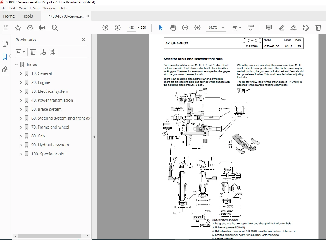Image resolution: width=326 pixels, height=240 pixels.
Task: Collapse the Index bookmark tree
Action: (x=16, y=65)
